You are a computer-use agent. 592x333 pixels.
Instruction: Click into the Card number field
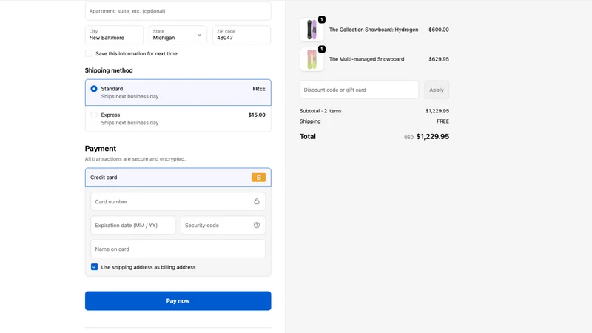click(178, 201)
